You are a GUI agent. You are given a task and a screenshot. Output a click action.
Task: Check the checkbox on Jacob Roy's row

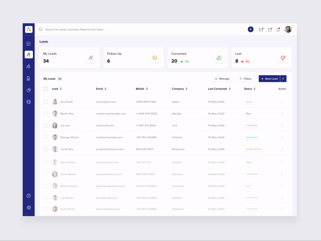coord(45,149)
